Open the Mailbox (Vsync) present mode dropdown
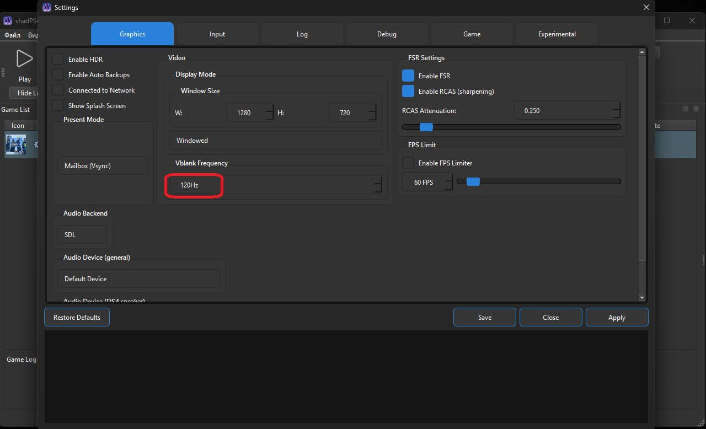The image size is (706, 429). click(x=103, y=165)
